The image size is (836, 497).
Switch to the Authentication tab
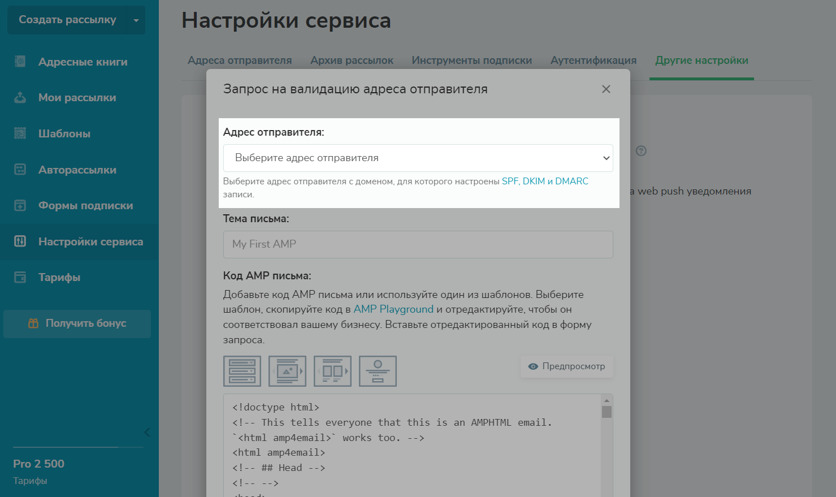click(x=594, y=60)
